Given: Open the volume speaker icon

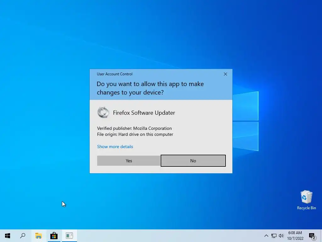Looking at the screenshot, I should coord(281,236).
